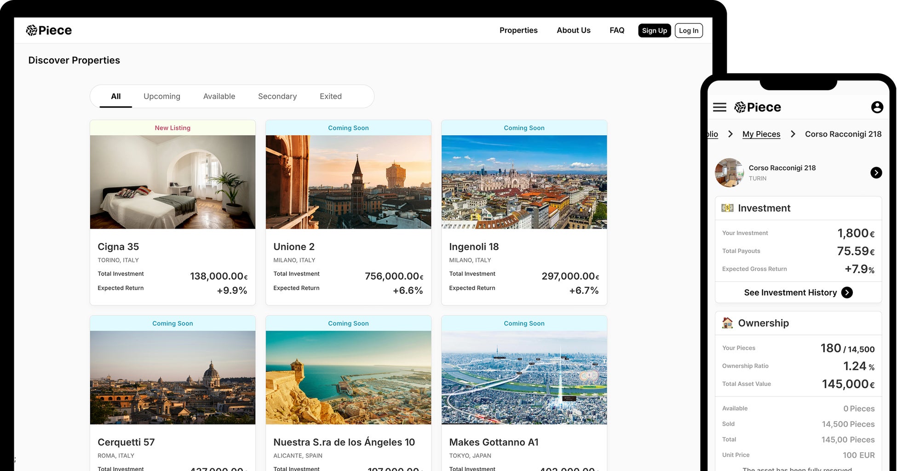Screen dimensions: 897x471
Task: Select the Available tab
Action: (219, 96)
